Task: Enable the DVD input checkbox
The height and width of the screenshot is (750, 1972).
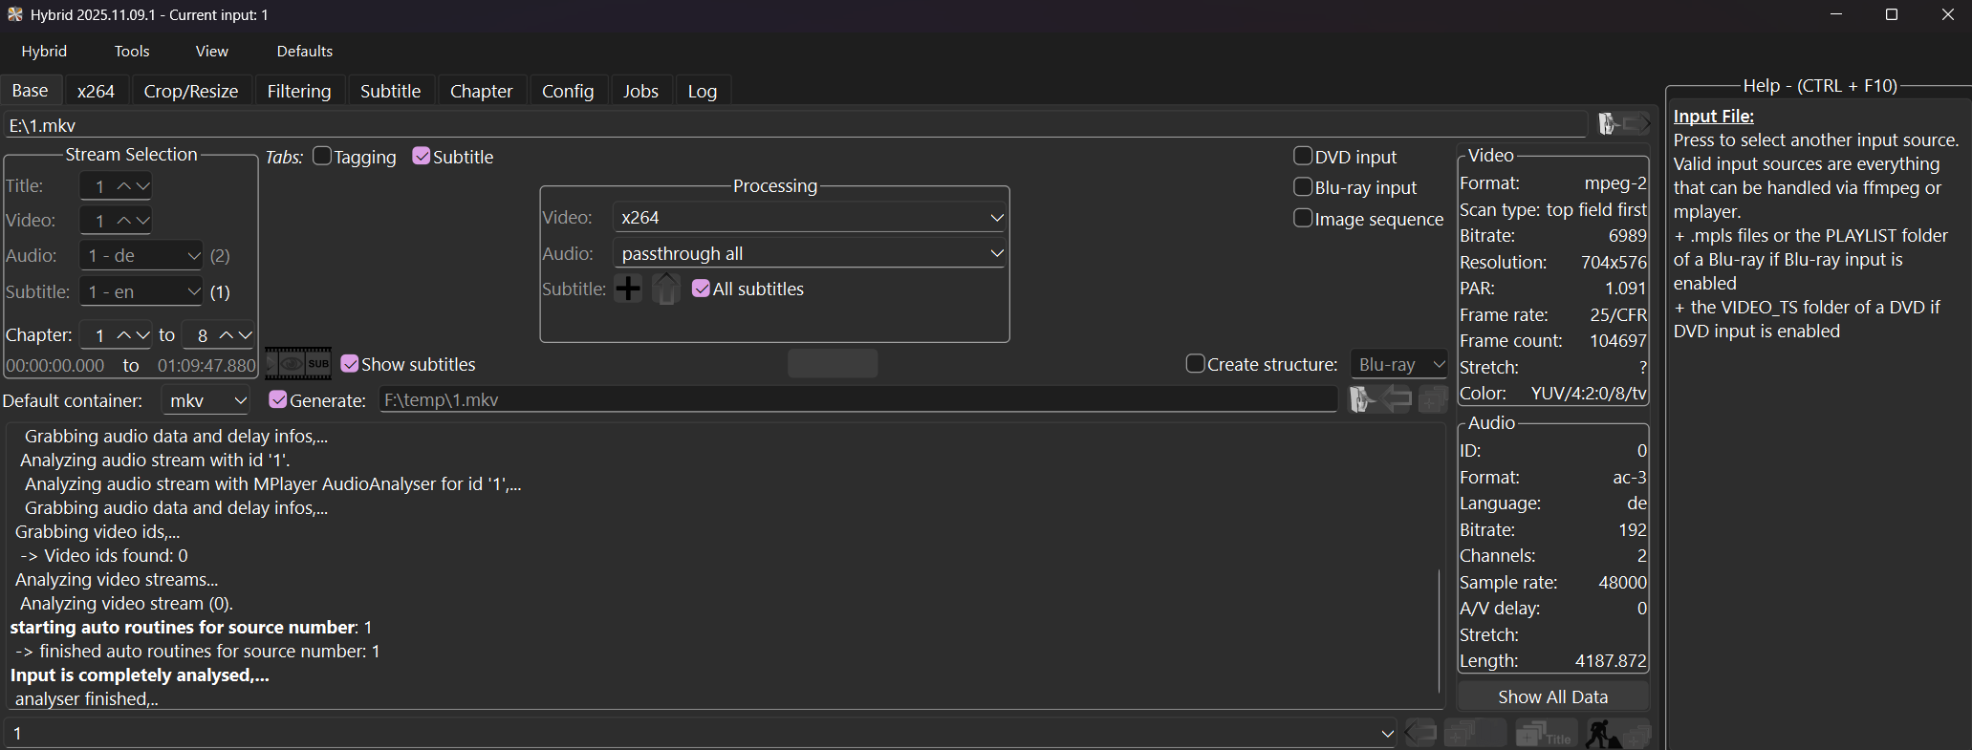Action: (x=1303, y=157)
